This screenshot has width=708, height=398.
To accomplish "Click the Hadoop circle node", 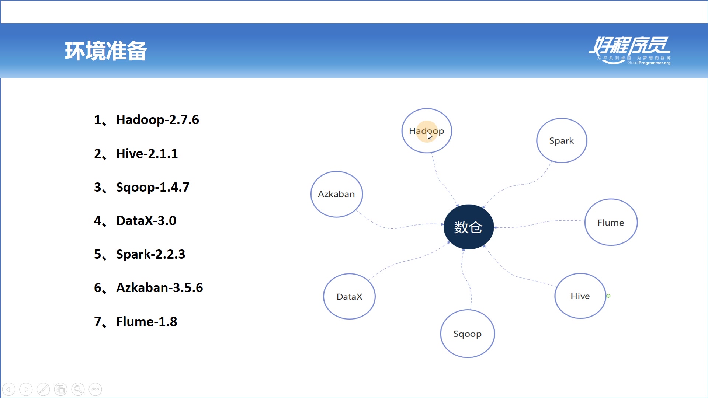I will [427, 130].
